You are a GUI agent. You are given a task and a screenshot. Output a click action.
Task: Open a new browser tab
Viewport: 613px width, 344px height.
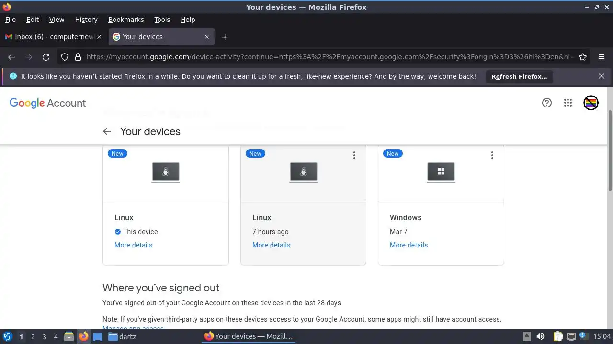click(x=225, y=37)
